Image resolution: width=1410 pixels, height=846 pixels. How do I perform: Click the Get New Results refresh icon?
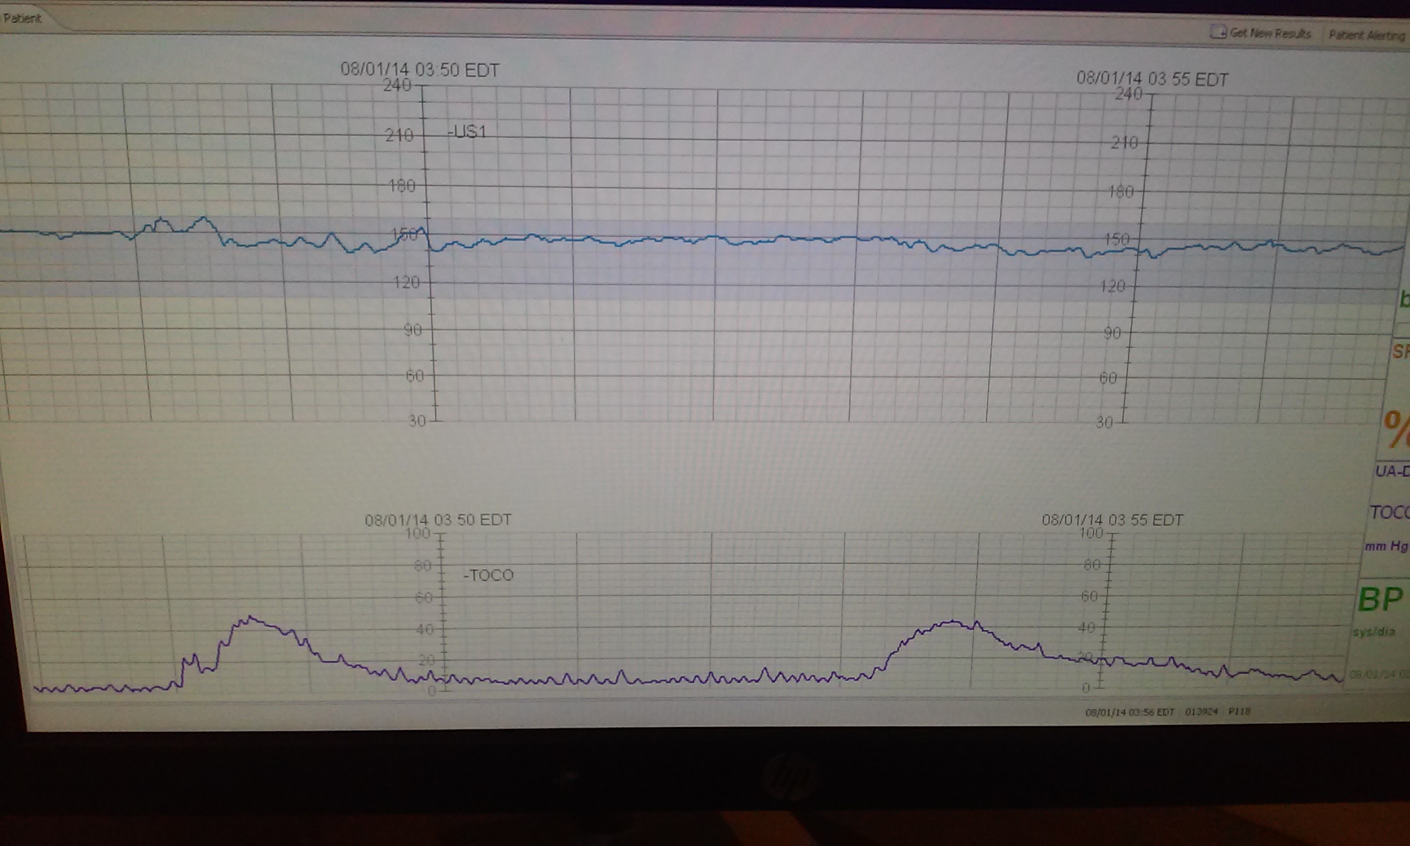coord(1219,32)
